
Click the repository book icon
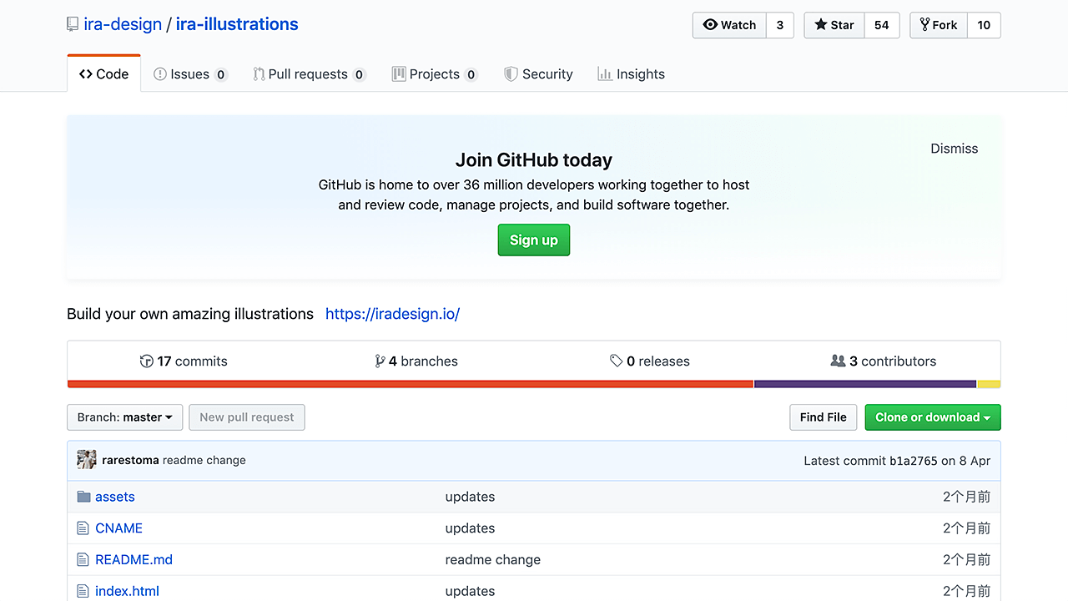(x=73, y=25)
